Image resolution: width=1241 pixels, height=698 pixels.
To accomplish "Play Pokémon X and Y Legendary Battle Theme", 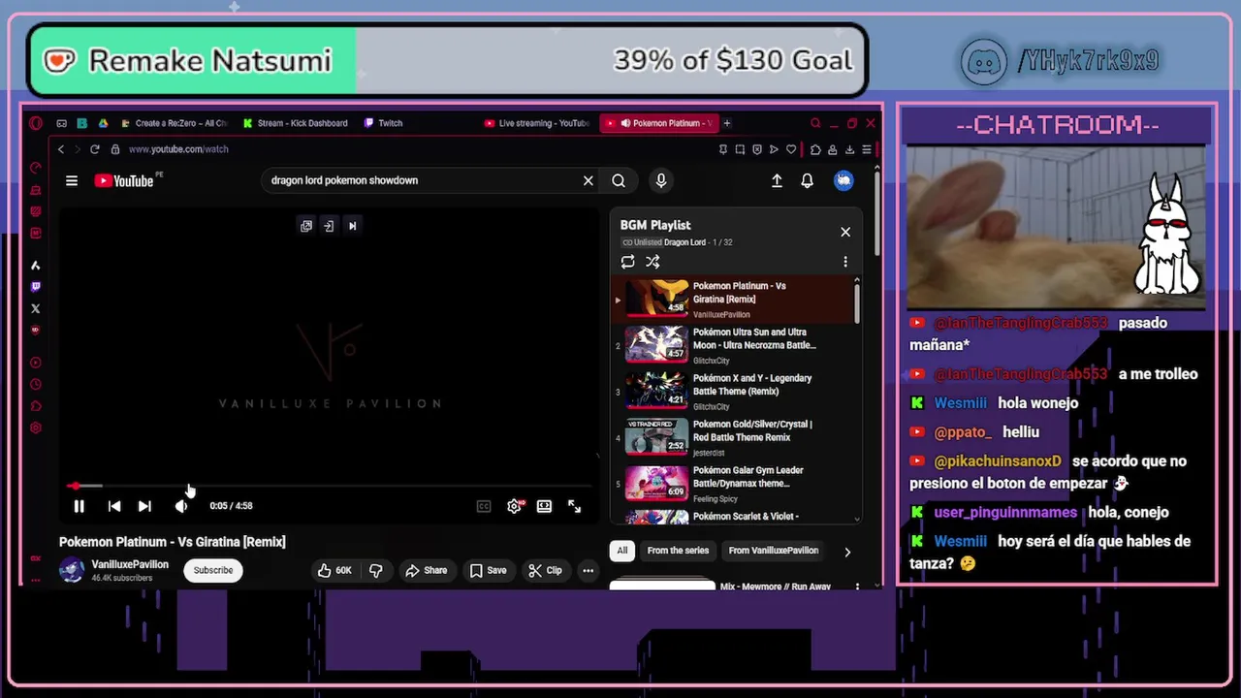I will pyautogui.click(x=732, y=391).
